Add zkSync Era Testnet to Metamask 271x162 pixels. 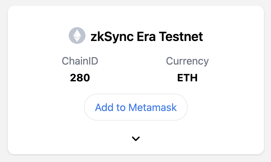136,107
